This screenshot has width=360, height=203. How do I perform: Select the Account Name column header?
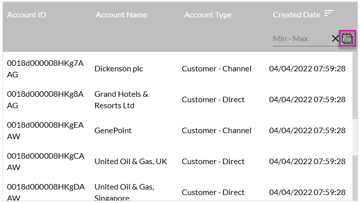click(x=121, y=14)
